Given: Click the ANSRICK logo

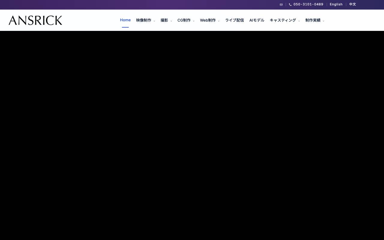Looking at the screenshot, I should tap(35, 20).
